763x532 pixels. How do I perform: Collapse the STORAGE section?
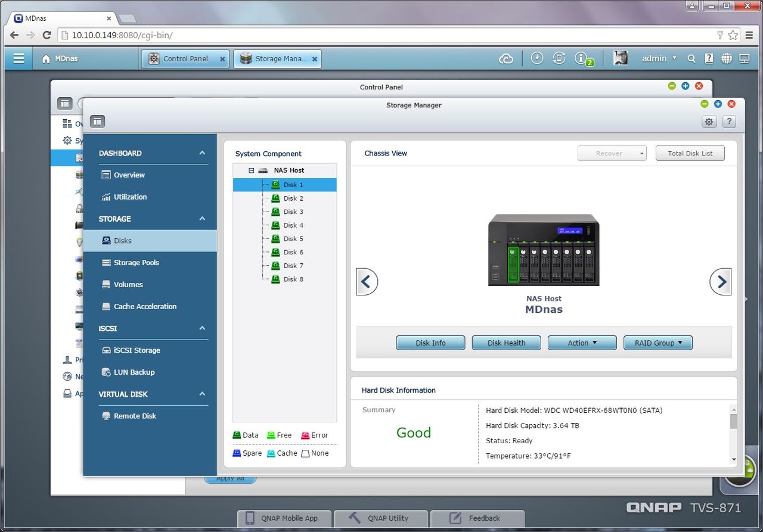coord(202,219)
